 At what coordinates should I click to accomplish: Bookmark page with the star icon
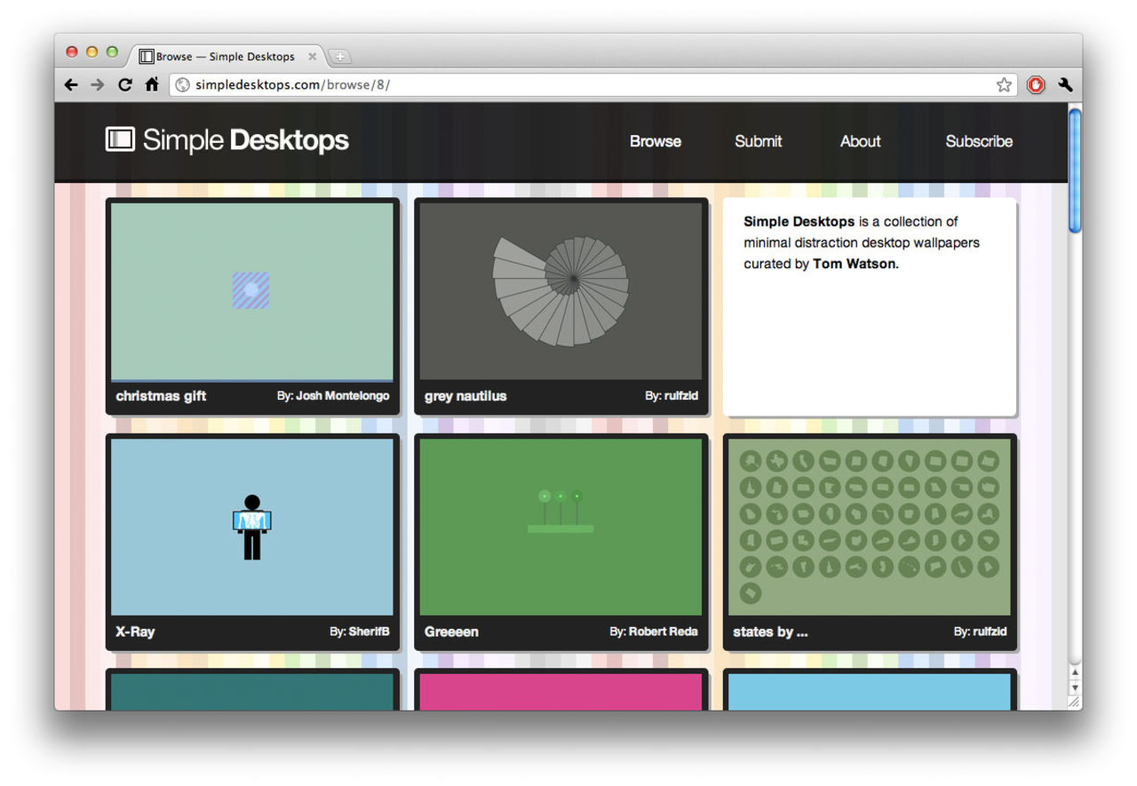pyautogui.click(x=1004, y=85)
